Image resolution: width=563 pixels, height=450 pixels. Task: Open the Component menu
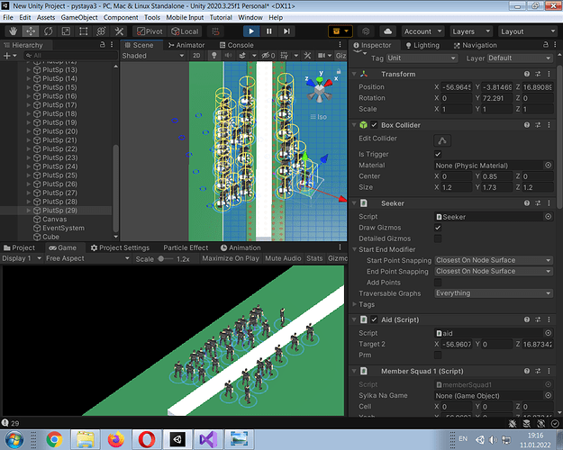point(121,17)
